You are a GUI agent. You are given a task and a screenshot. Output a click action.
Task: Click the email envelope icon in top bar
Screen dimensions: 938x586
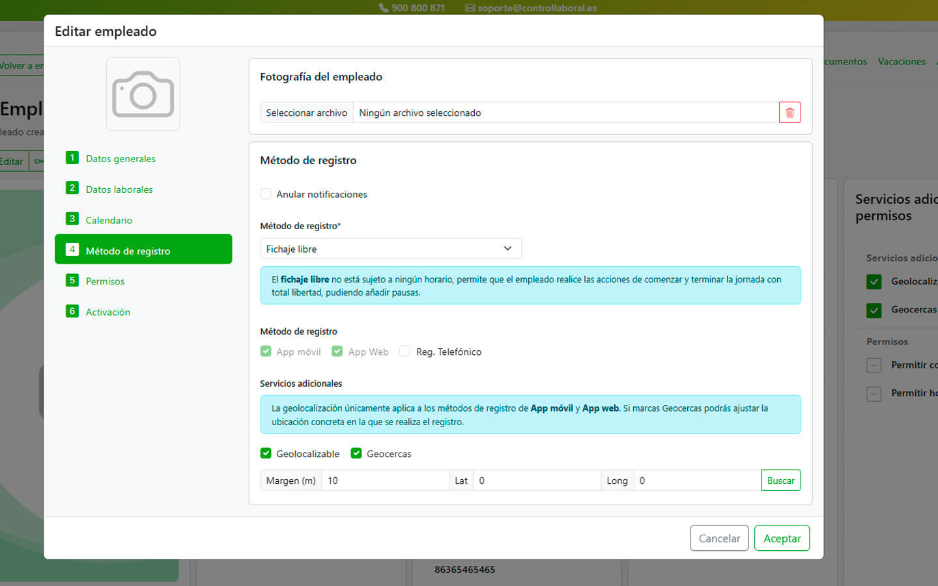(x=470, y=8)
